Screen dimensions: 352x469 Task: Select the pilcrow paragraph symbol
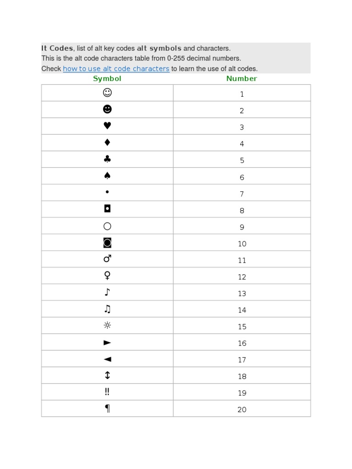107,409
